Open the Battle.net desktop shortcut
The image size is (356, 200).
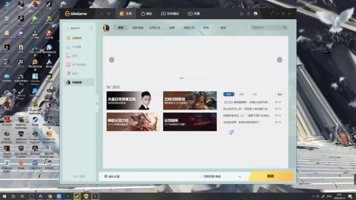click(35, 92)
